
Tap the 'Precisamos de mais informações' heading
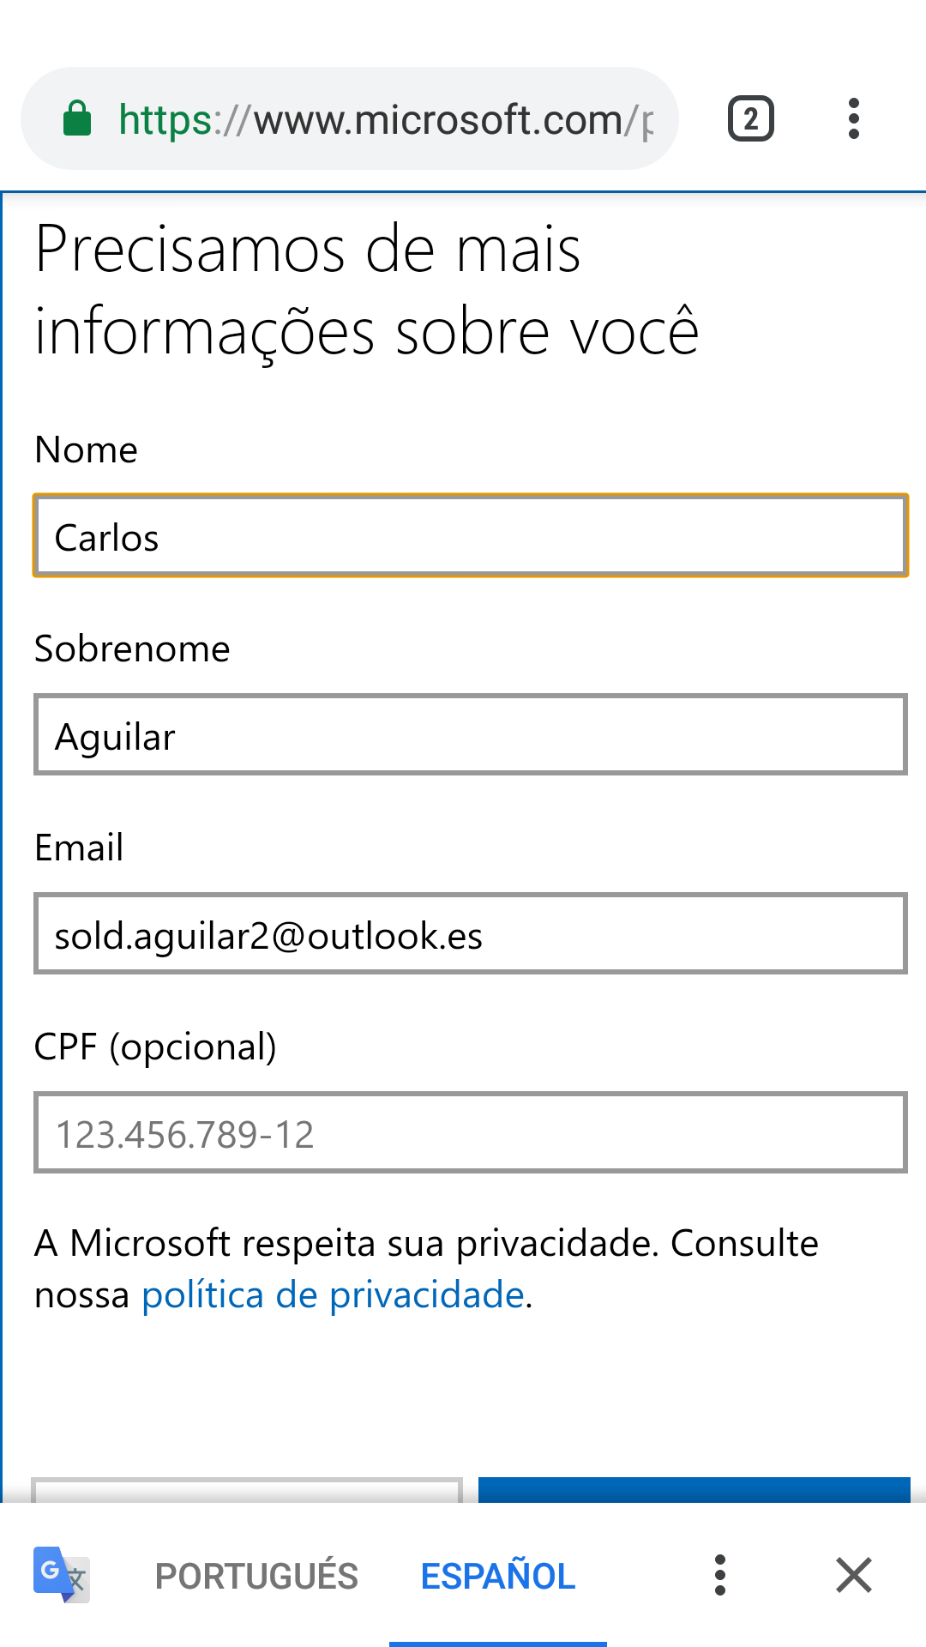click(367, 290)
